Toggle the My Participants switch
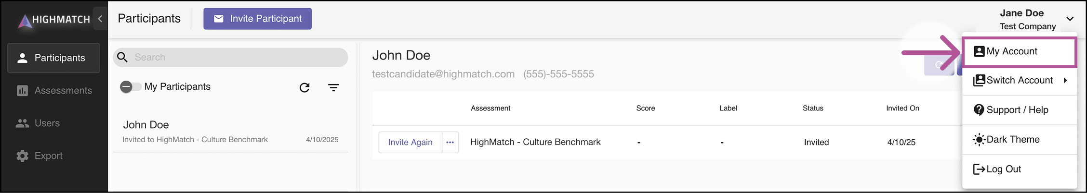Image resolution: width=1087 pixels, height=193 pixels. [x=131, y=87]
